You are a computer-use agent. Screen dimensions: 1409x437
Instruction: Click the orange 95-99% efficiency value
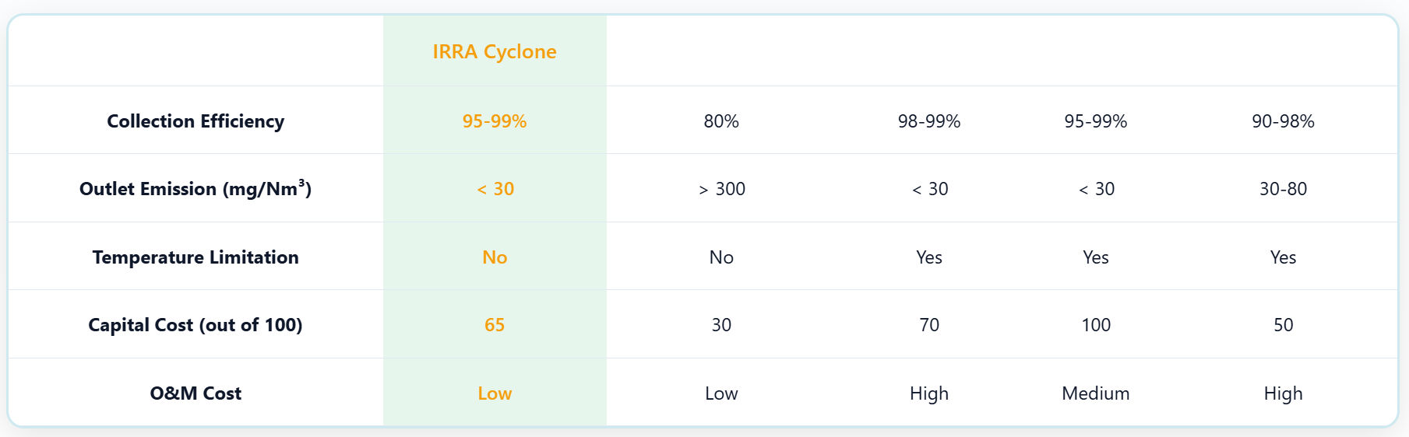tap(495, 121)
